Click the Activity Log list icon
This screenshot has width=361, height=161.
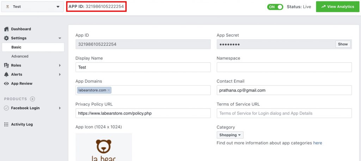[x=6, y=124]
